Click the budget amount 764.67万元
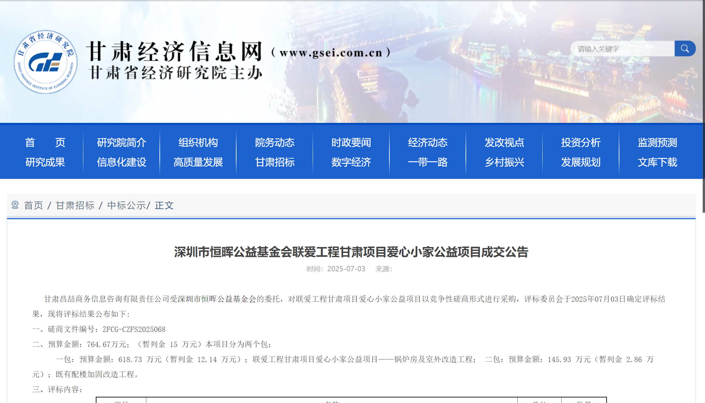Viewport: 705px width, 403px height. (107, 344)
